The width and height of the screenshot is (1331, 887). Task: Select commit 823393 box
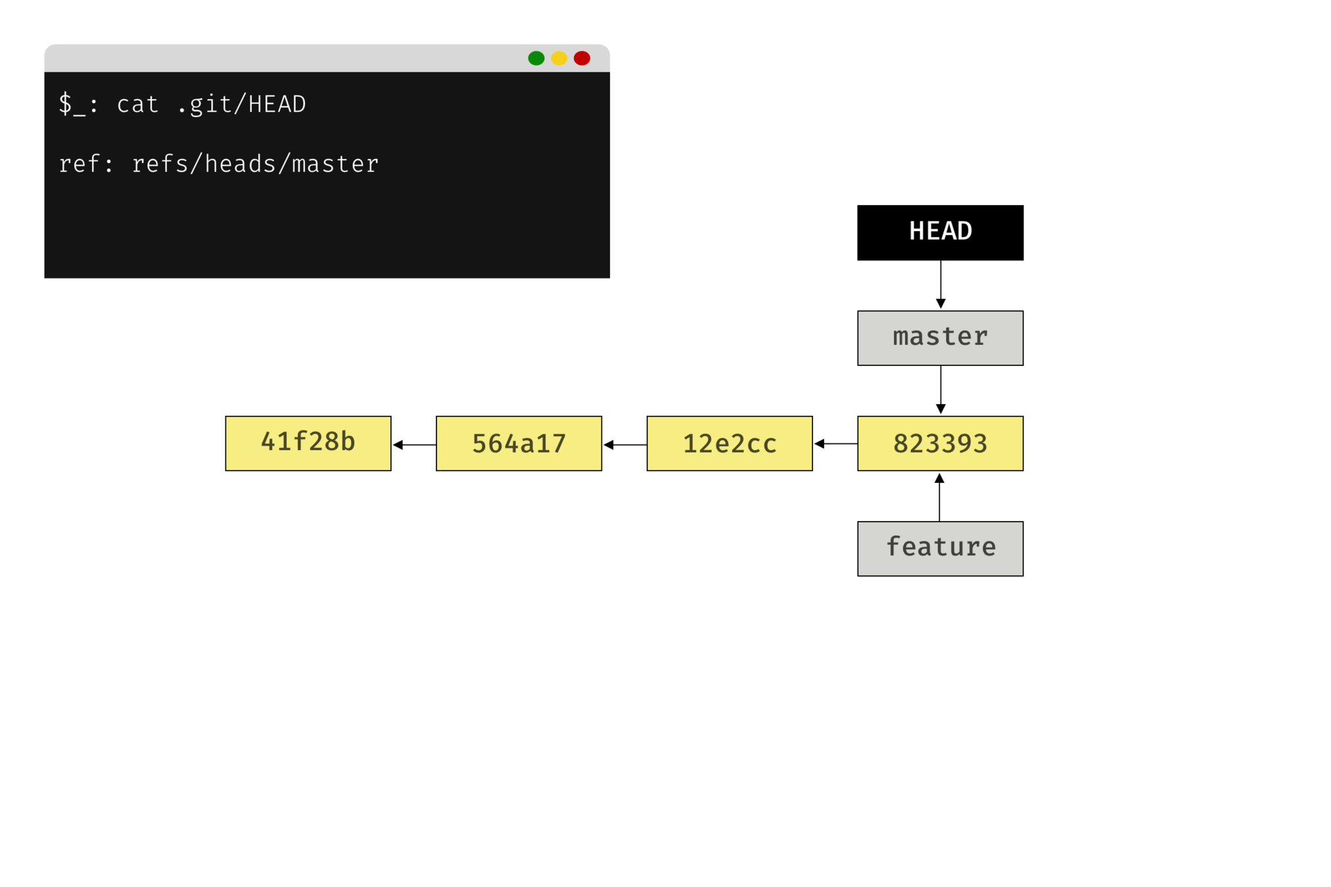(940, 443)
